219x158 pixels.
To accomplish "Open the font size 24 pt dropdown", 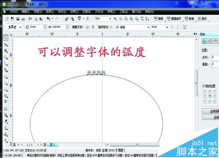I will point(167,27).
